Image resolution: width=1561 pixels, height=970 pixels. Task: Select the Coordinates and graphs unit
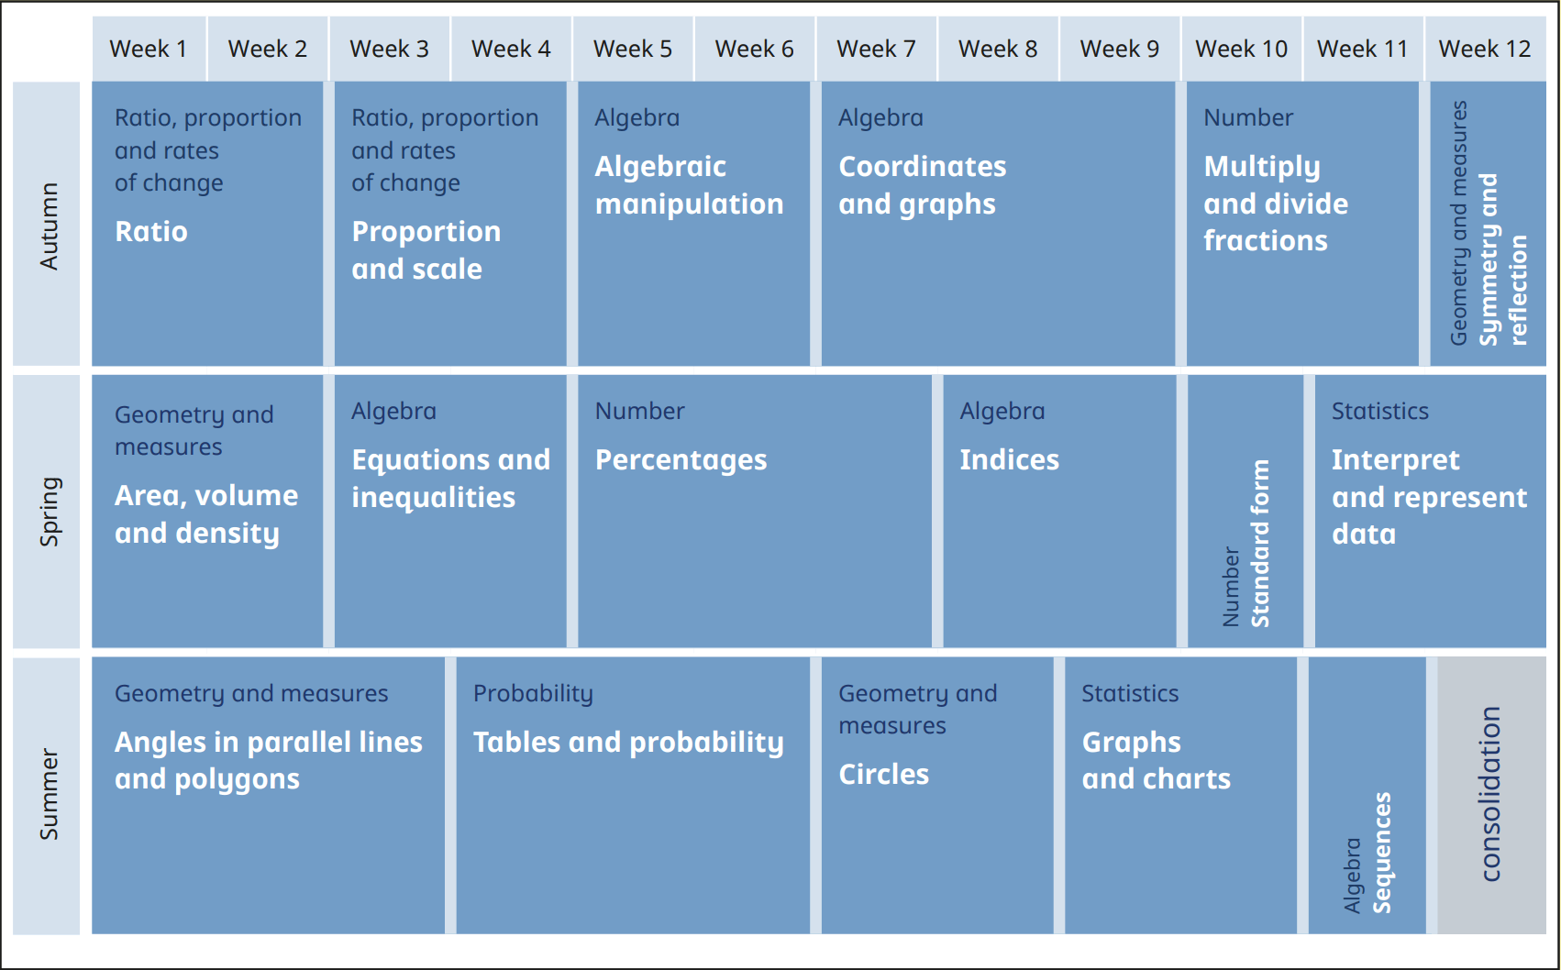[x=998, y=225]
